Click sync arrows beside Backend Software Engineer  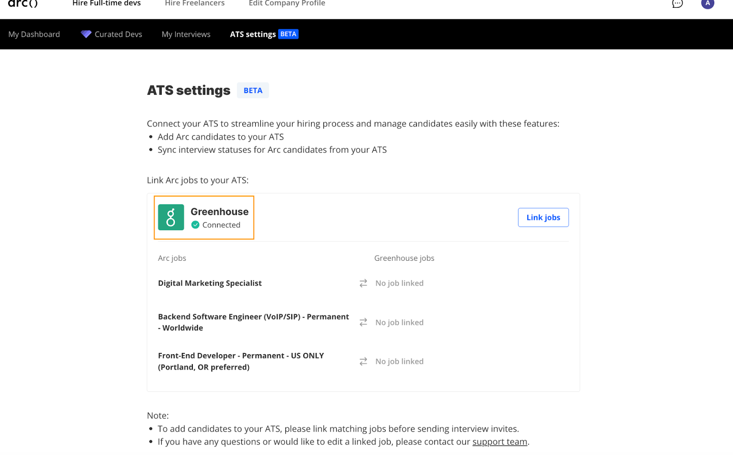pos(363,322)
